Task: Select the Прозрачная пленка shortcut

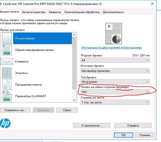Action: tap(43, 85)
